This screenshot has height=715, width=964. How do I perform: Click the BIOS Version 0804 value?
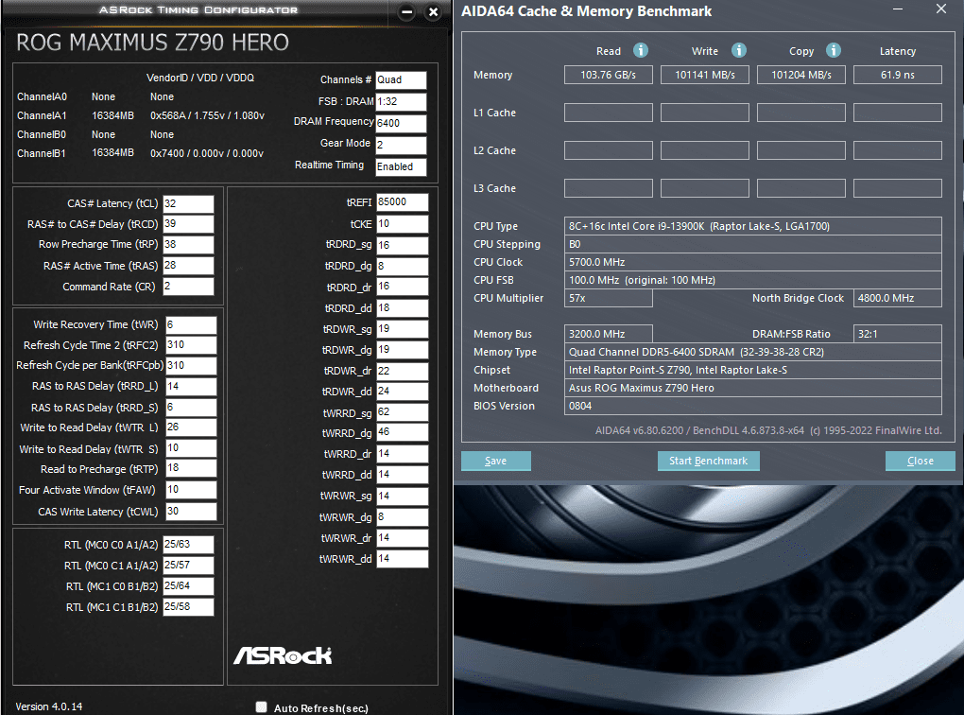(752, 406)
